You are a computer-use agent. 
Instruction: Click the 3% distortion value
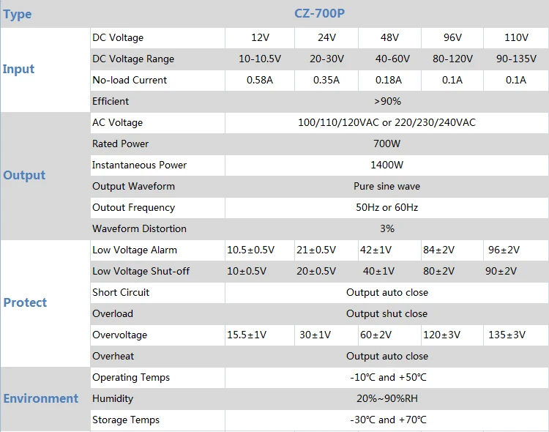387,228
